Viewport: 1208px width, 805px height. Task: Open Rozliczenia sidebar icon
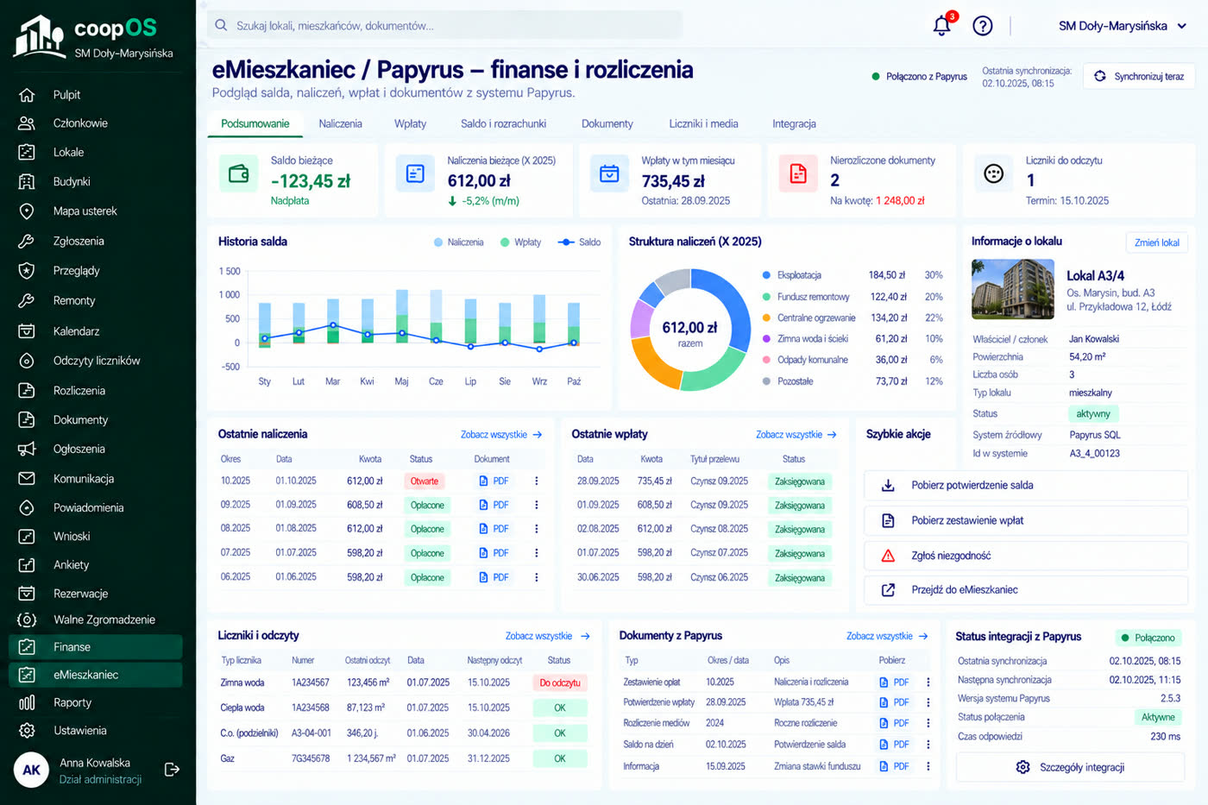(x=27, y=391)
